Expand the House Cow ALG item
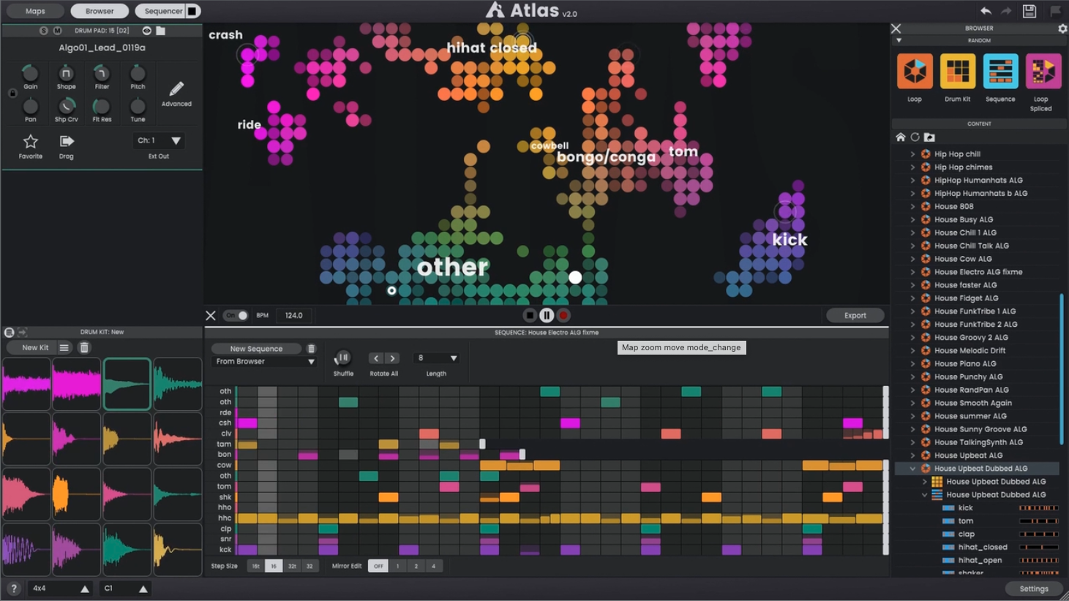Screen dimensions: 1069x601 (x=912, y=259)
